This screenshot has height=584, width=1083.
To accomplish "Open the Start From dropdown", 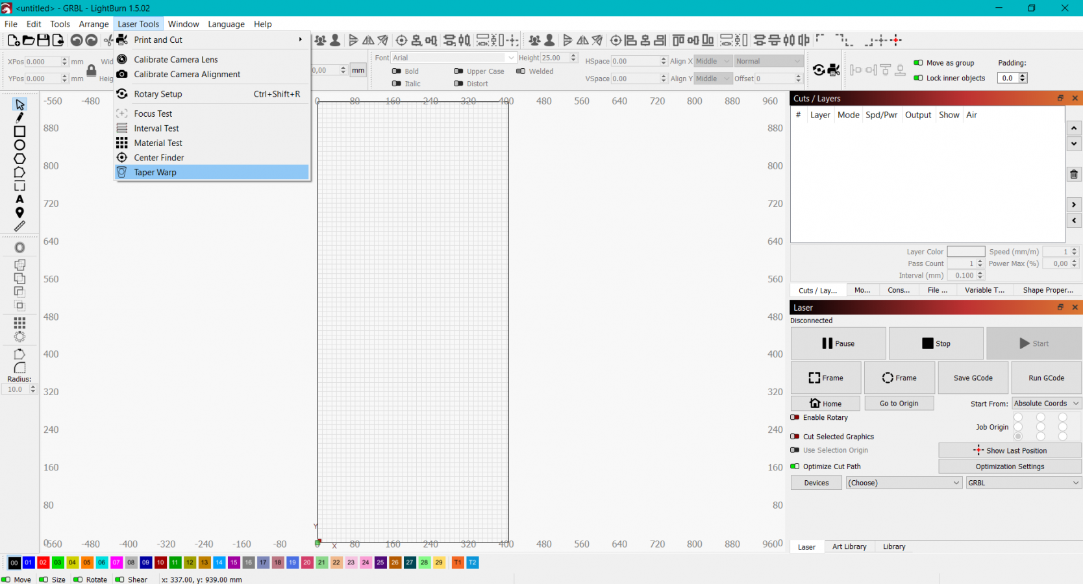I will 1046,404.
